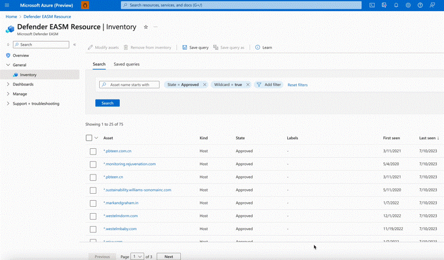Remove the State = Approved filter

[x=204, y=85]
